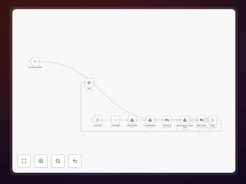Open the Orlen Invoice Gmail node
246x184 pixels.
pyautogui.click(x=167, y=120)
